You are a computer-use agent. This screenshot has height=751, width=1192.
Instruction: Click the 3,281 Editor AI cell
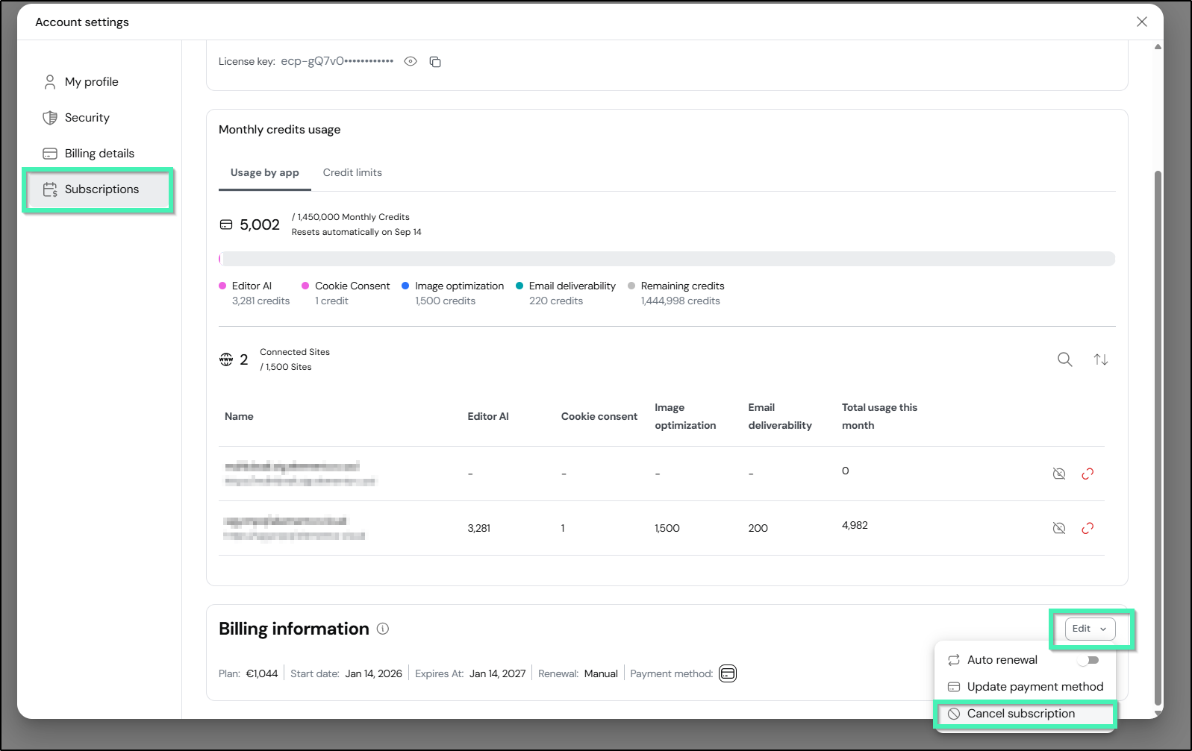(x=479, y=528)
